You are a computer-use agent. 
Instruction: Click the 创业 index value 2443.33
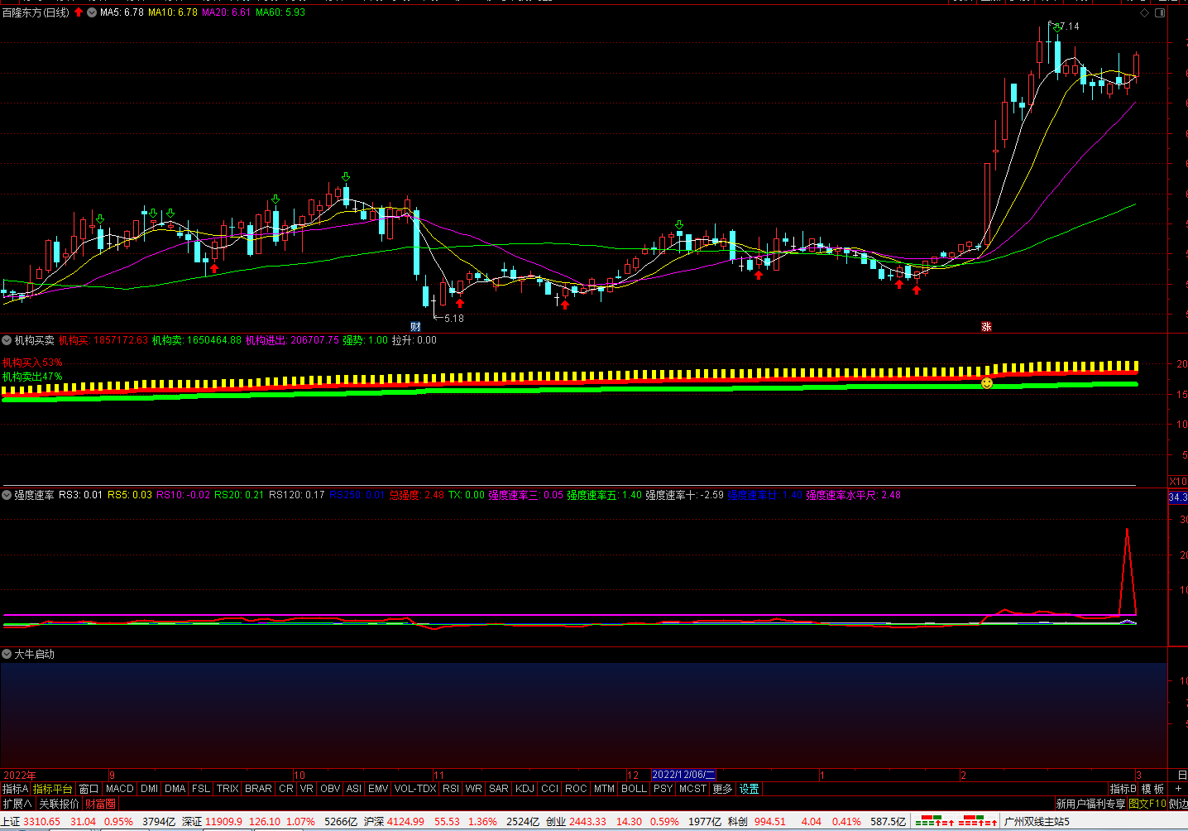tap(587, 822)
